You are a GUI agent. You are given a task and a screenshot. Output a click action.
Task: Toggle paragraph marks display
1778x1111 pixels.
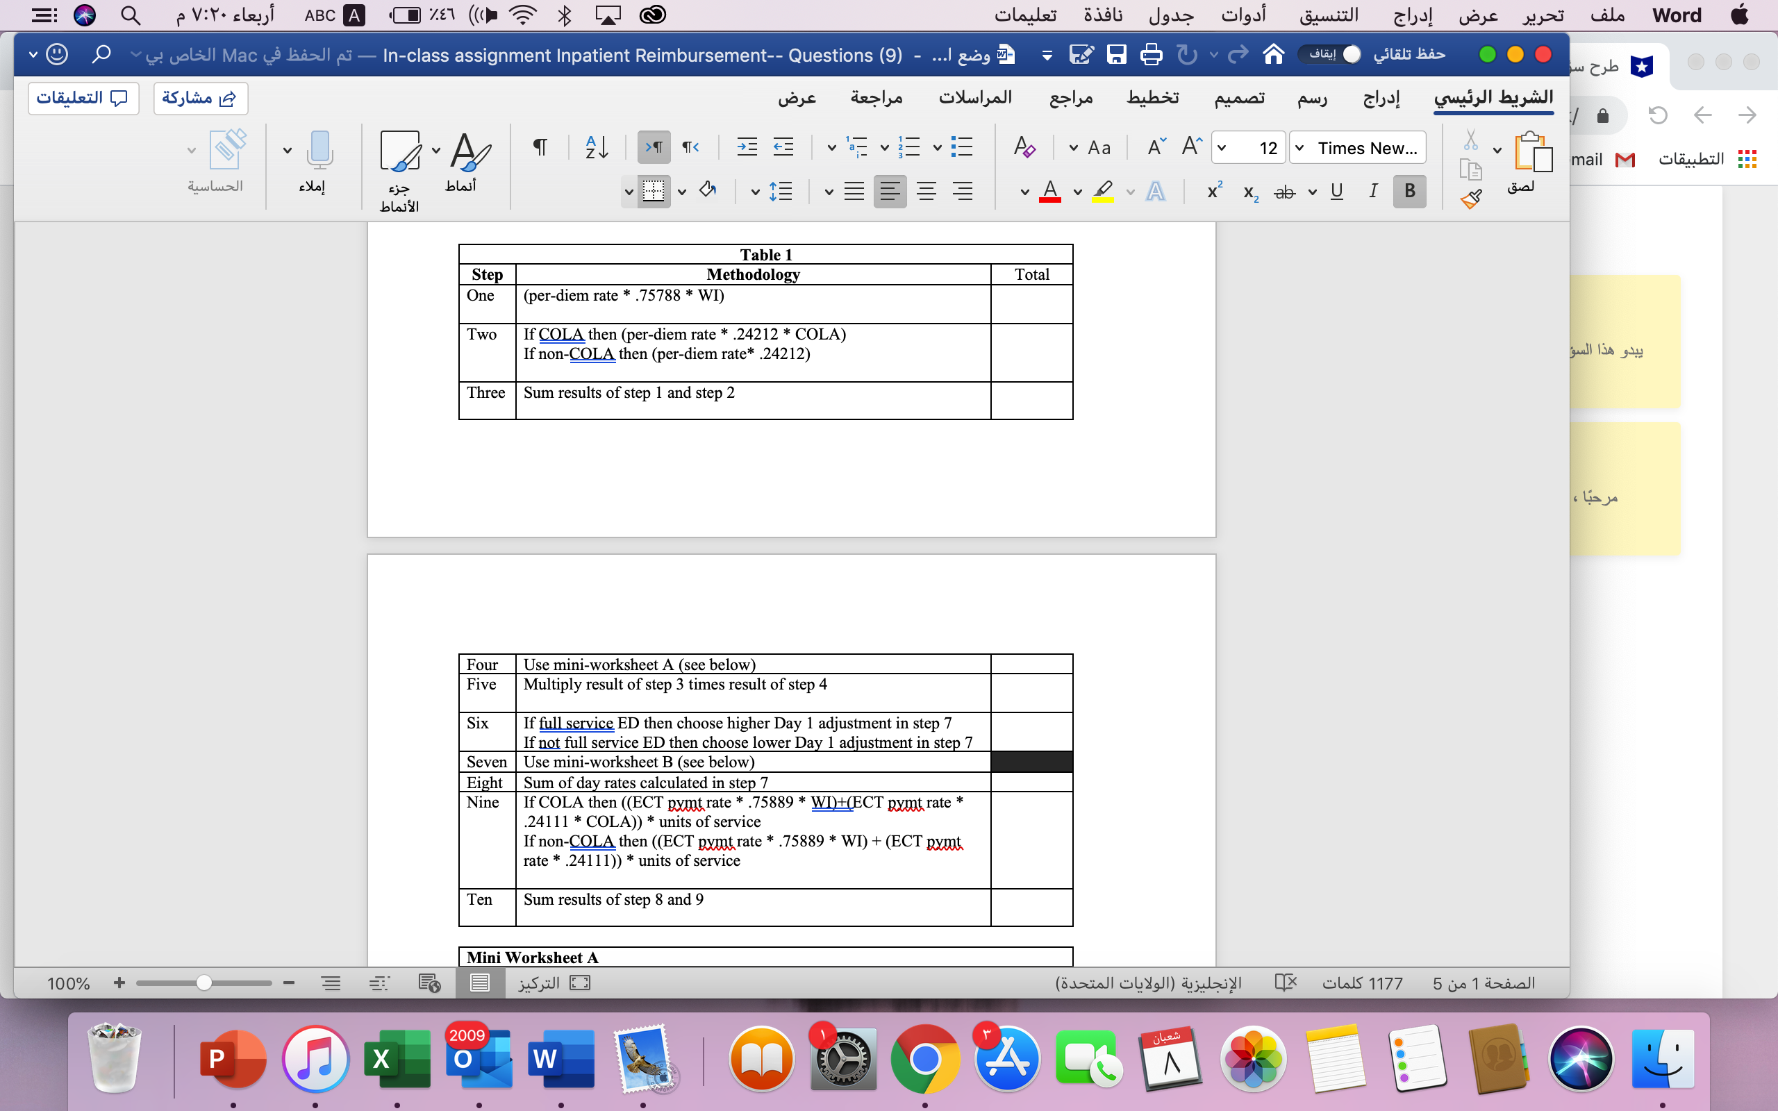coord(539,147)
